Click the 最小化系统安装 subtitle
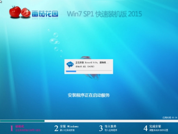 click(67, 130)
